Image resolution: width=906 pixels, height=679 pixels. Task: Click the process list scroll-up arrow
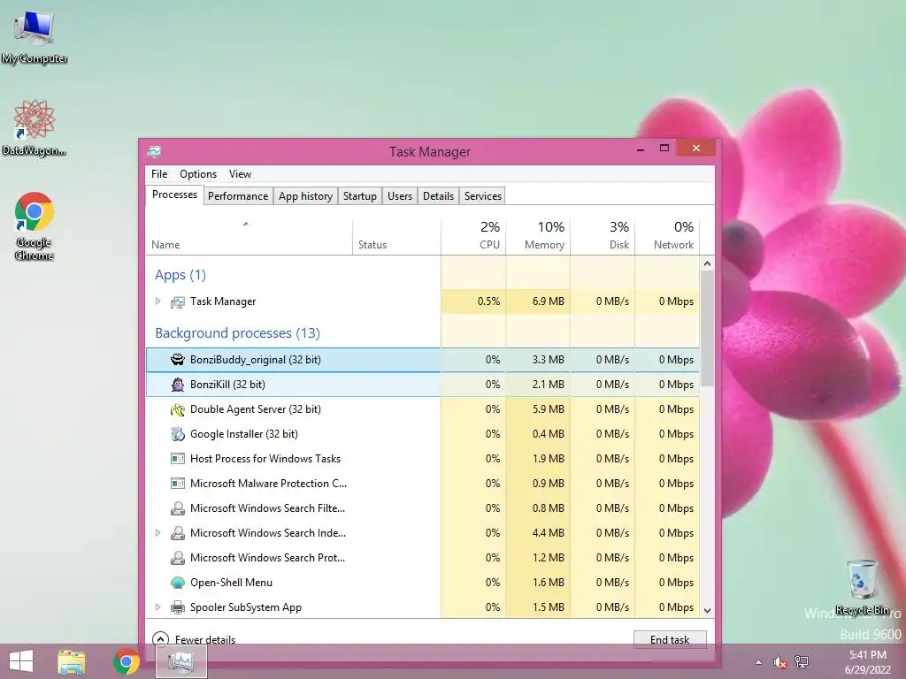[707, 263]
